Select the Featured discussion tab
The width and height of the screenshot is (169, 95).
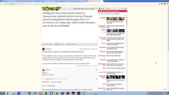(57, 44)
